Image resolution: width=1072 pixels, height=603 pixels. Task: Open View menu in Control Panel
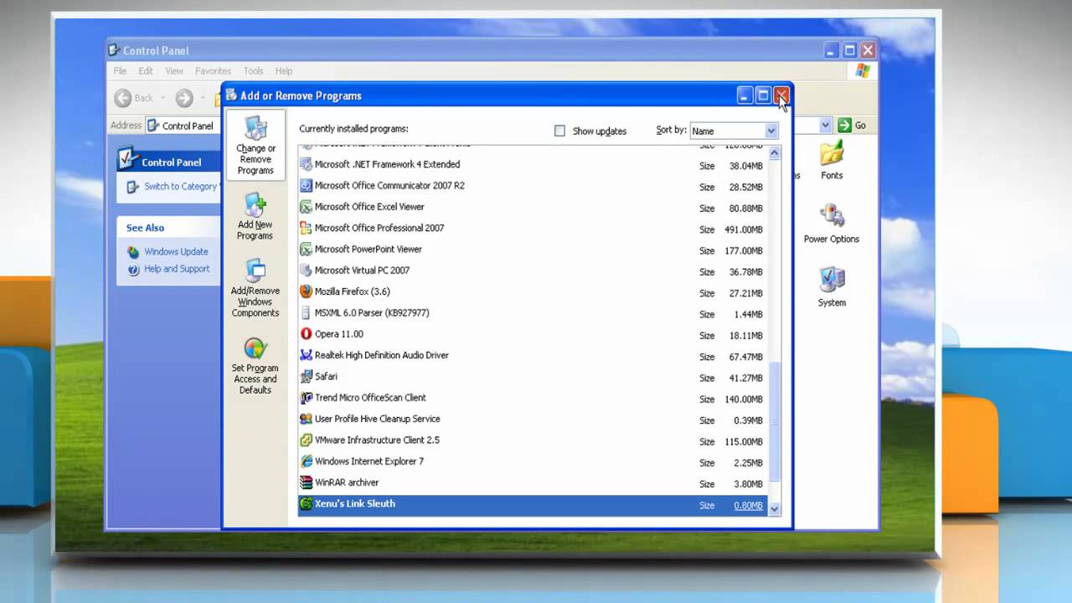click(174, 71)
